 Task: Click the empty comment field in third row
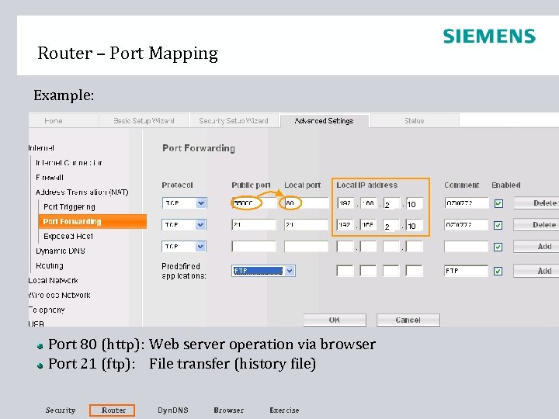click(467, 247)
